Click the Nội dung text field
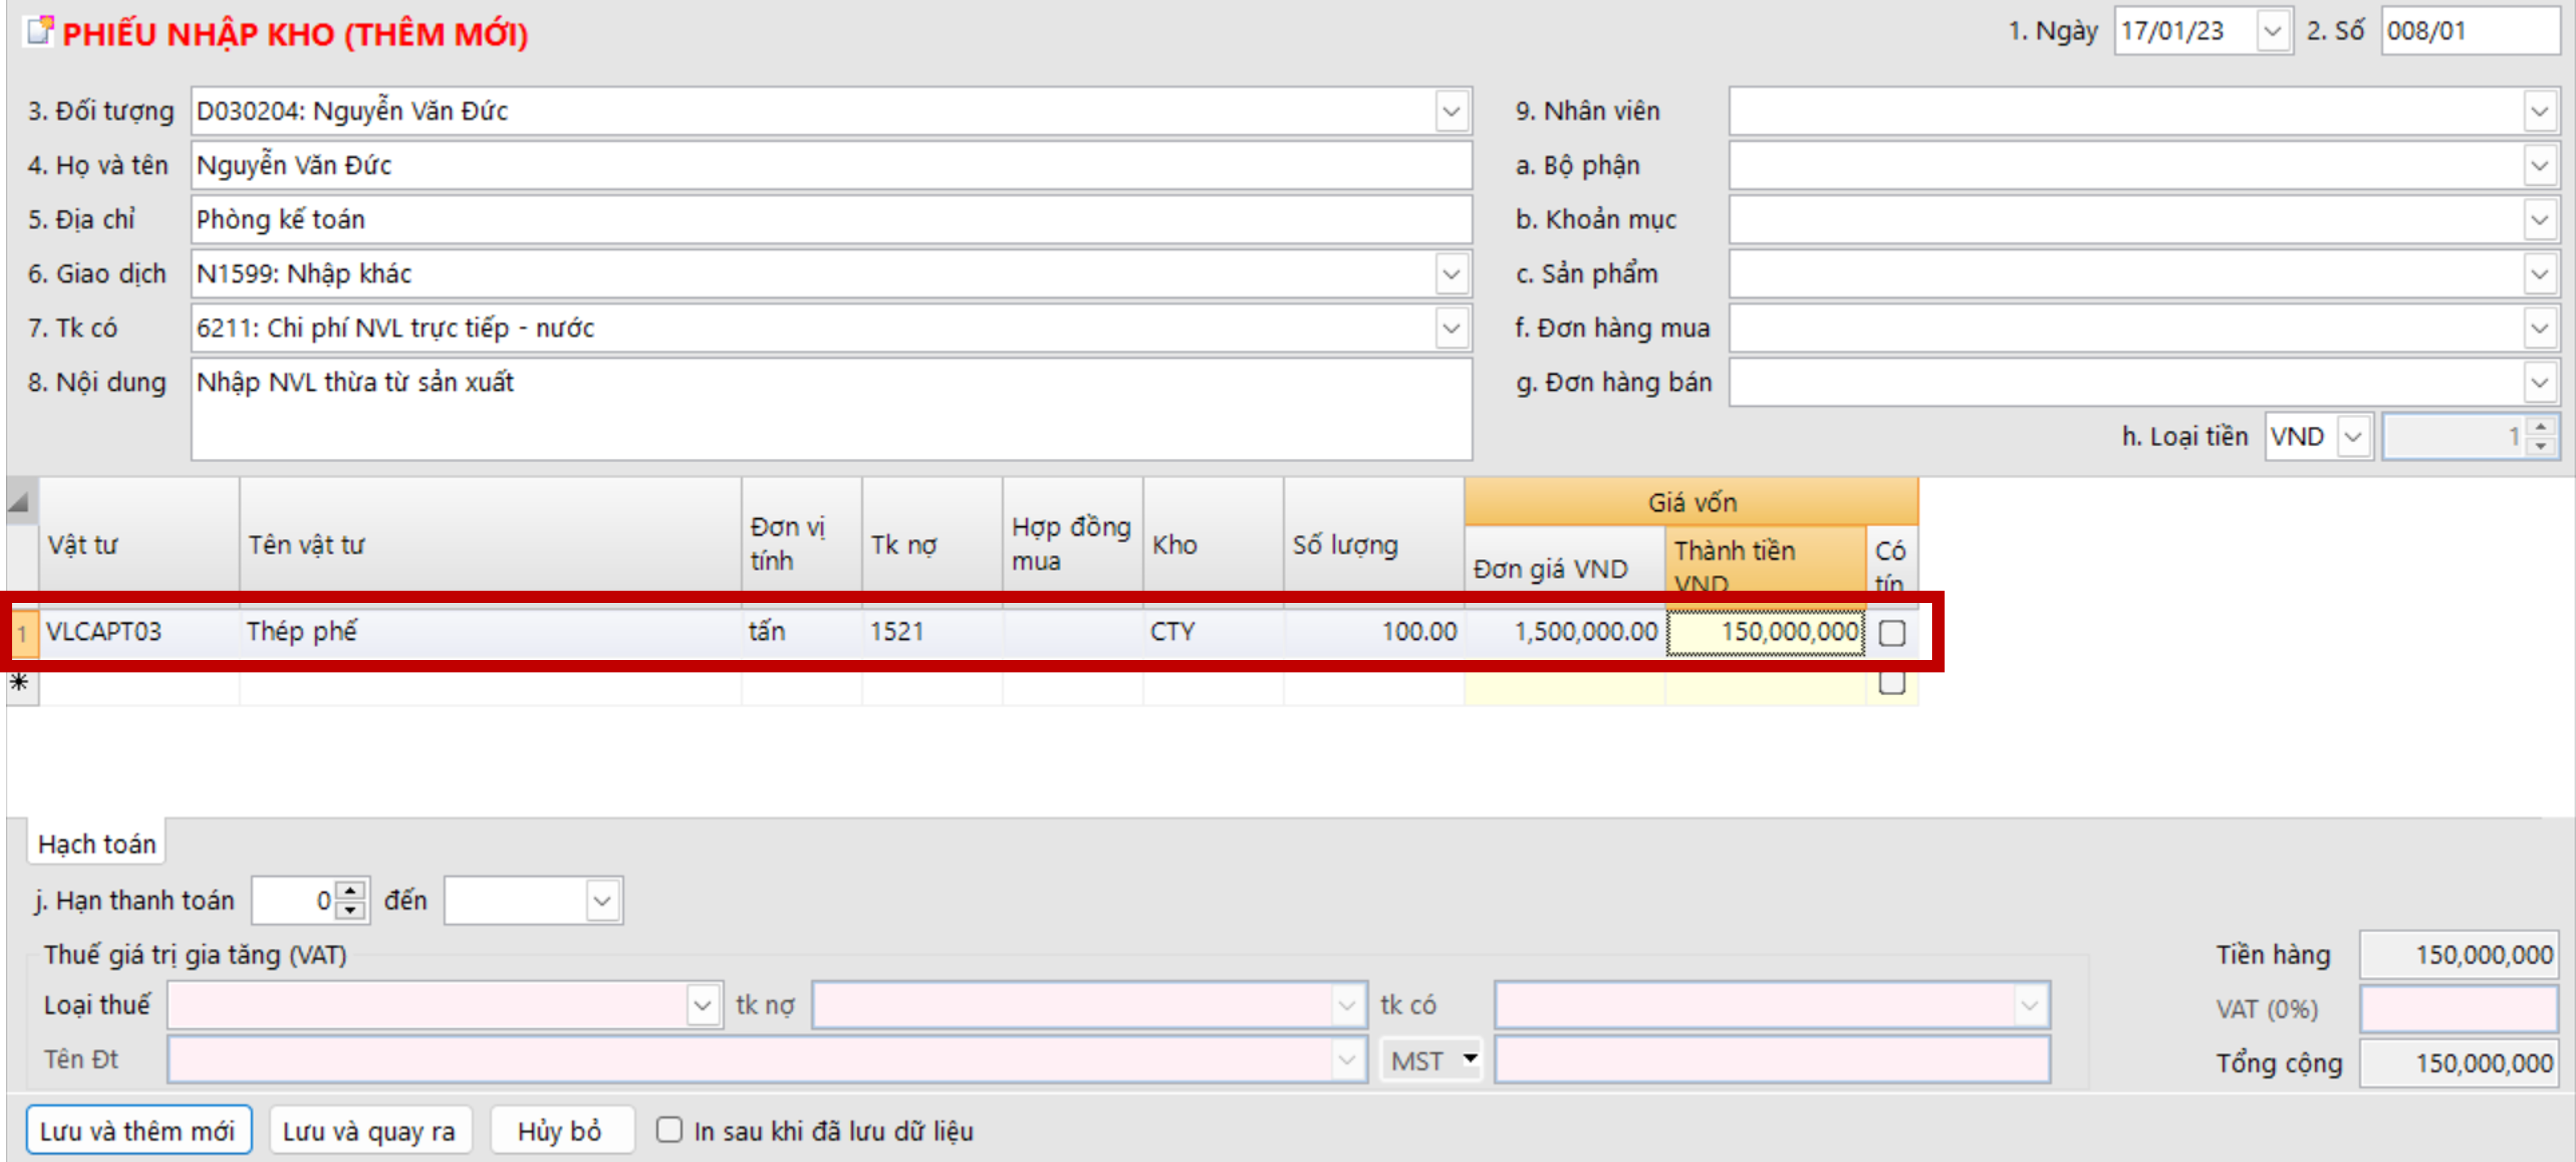This screenshot has height=1162, width=2576. tap(830, 409)
